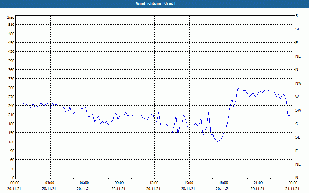
Task: Click the NW compass label on right axis
Action: coord(298,83)
